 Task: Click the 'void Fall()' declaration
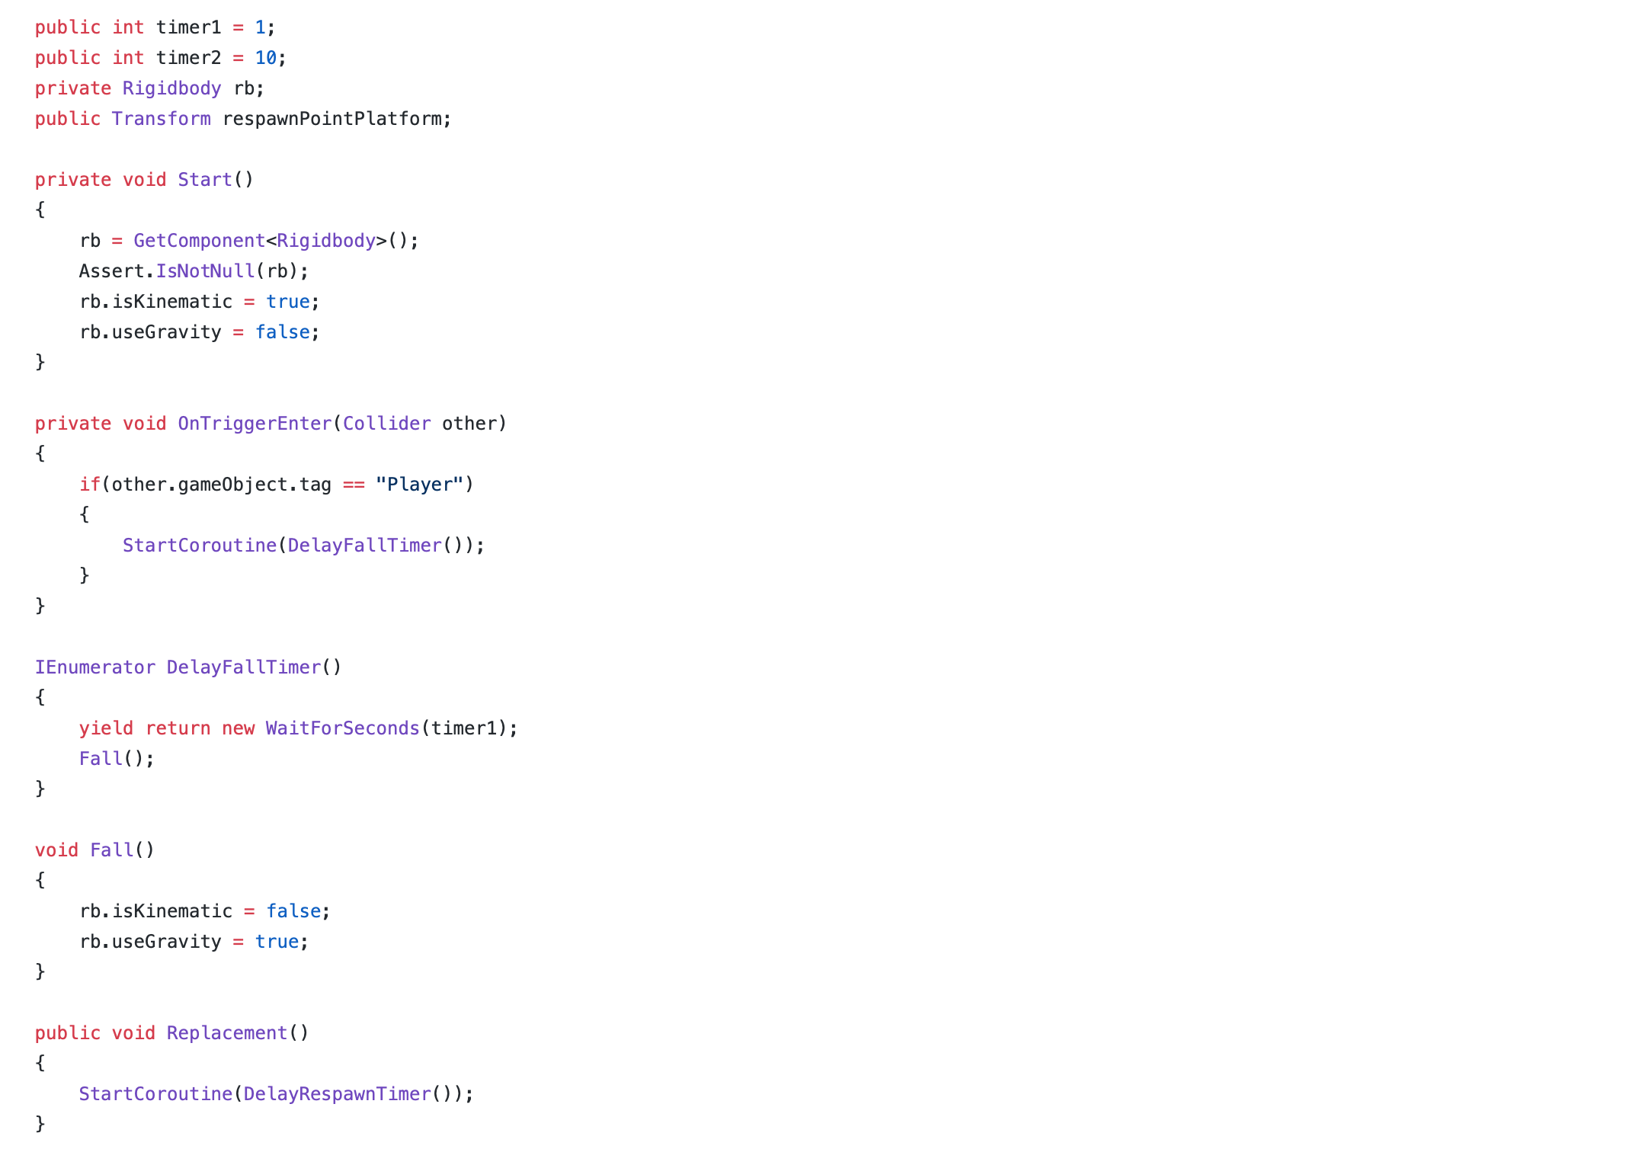[94, 850]
